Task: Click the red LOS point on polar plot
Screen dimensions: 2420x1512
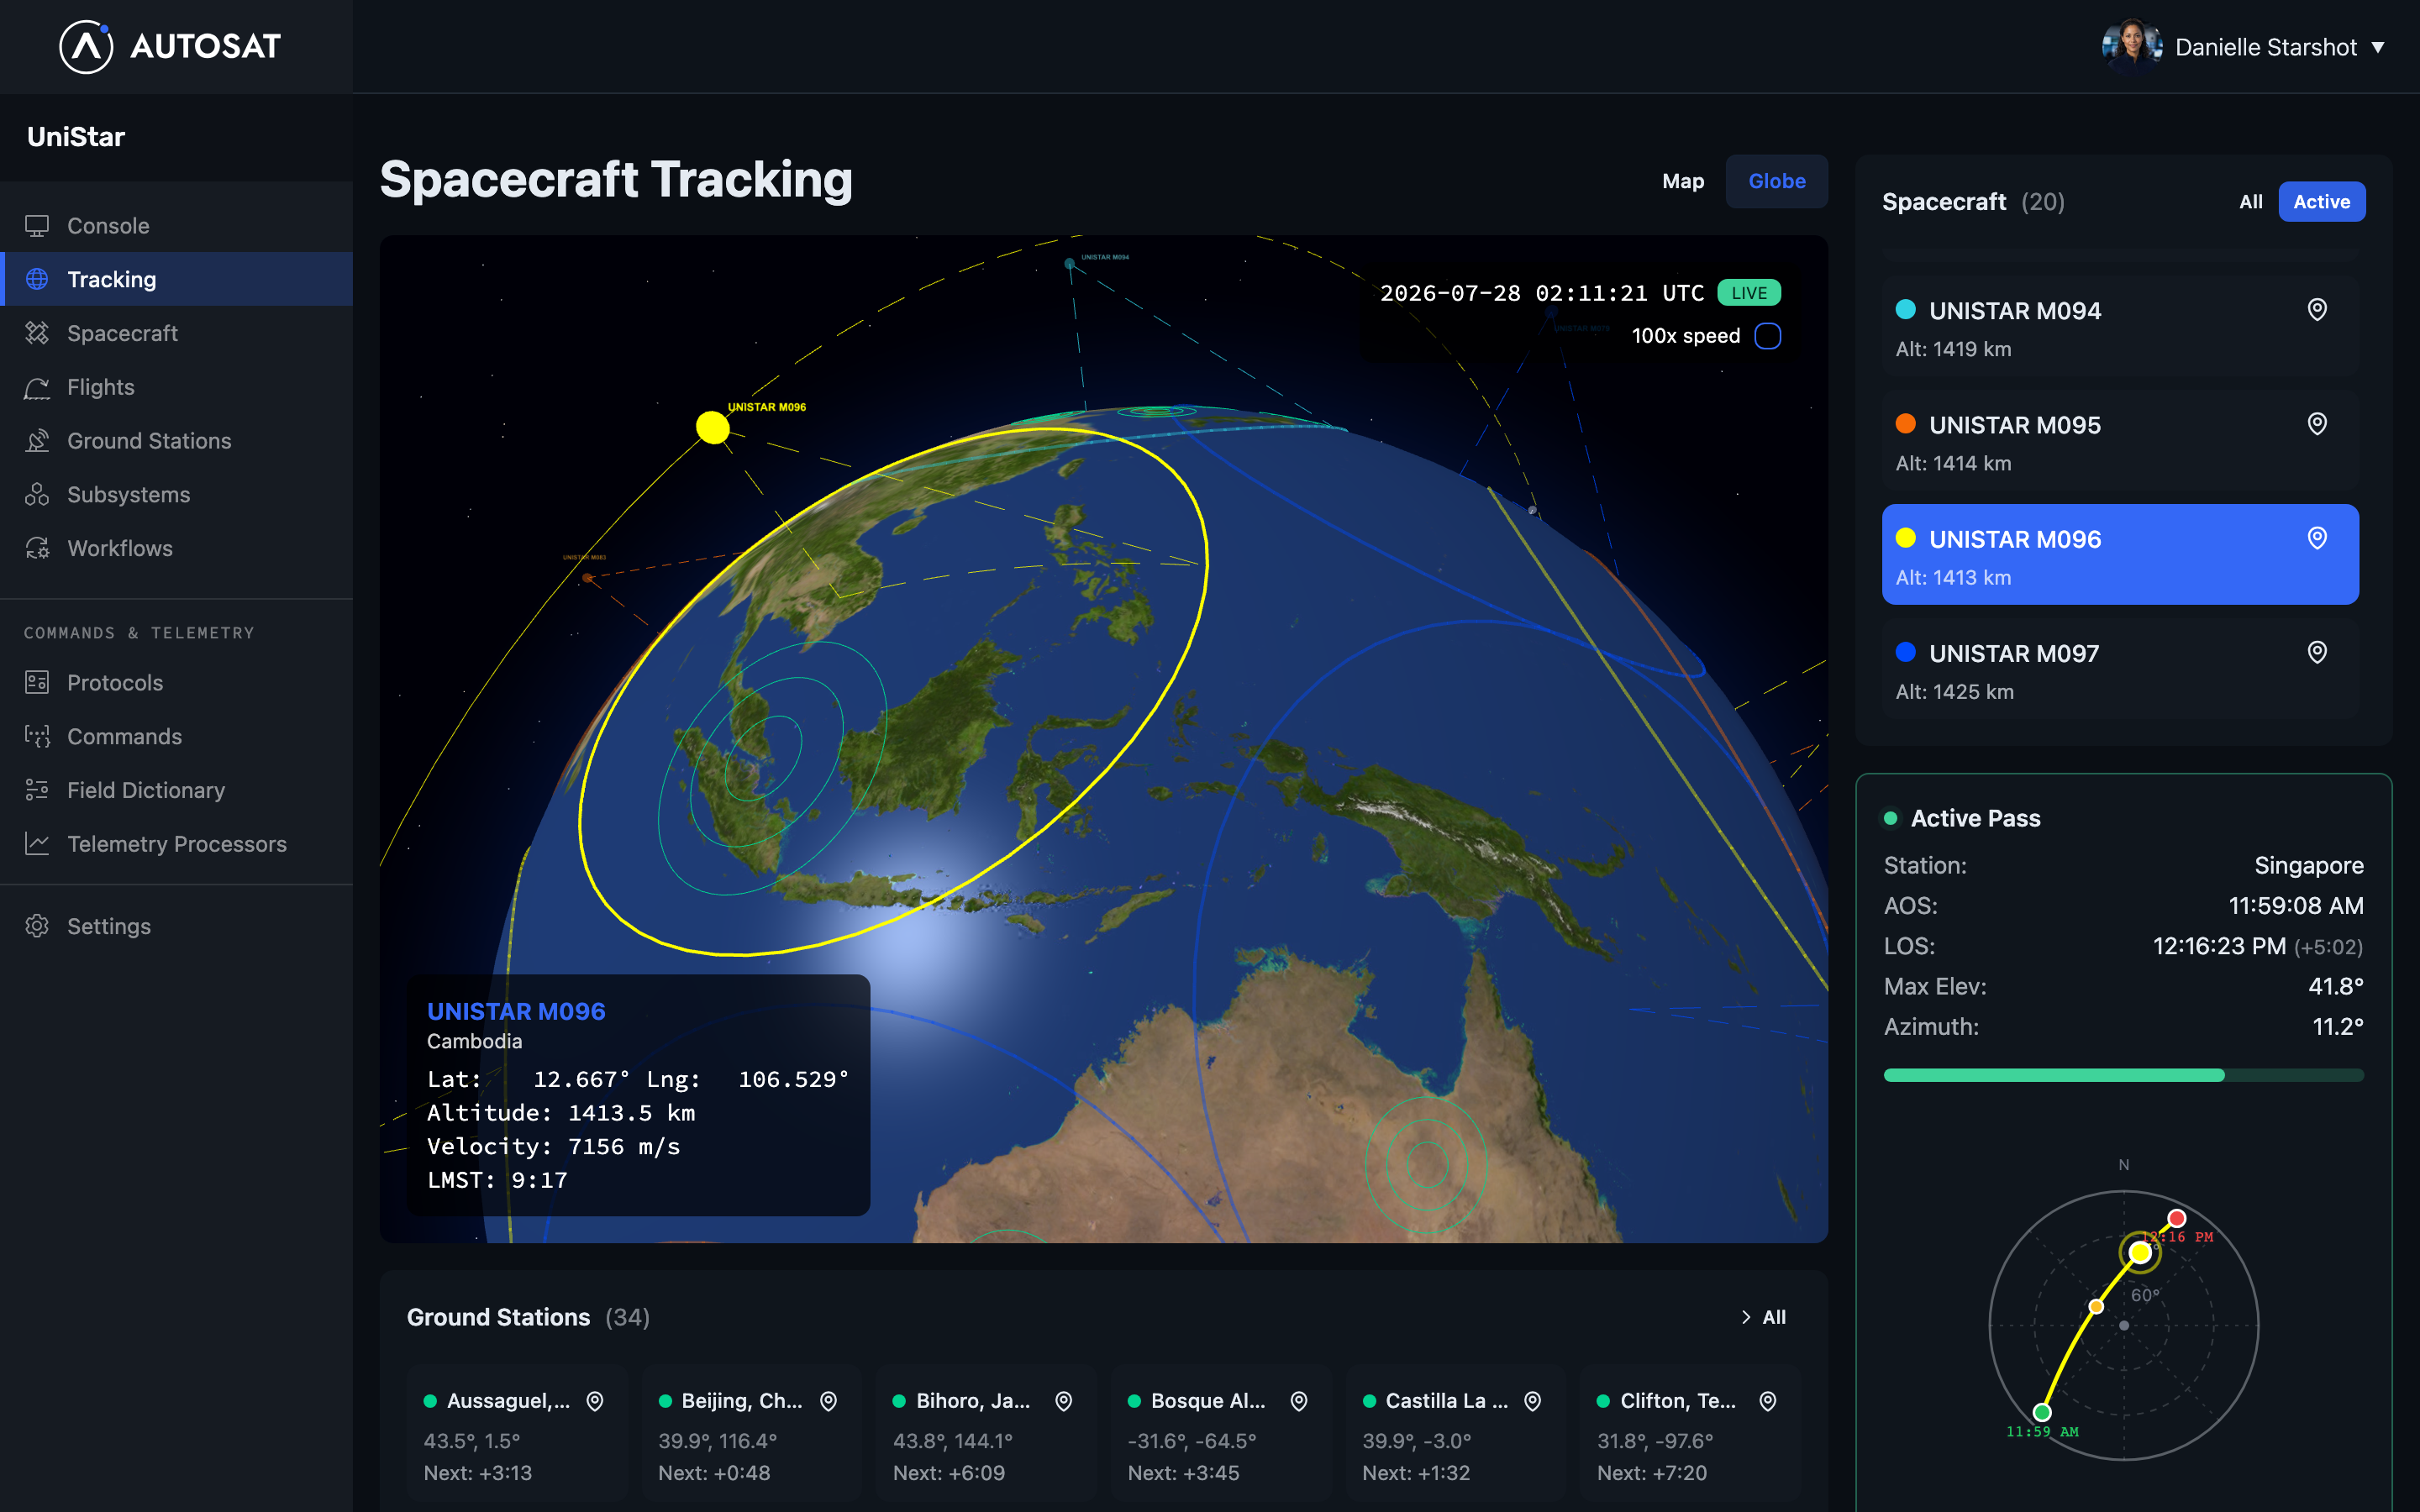Action: click(2177, 1218)
